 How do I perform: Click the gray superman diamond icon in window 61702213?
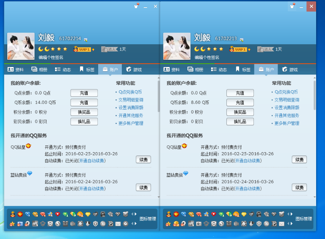tap(274, 214)
